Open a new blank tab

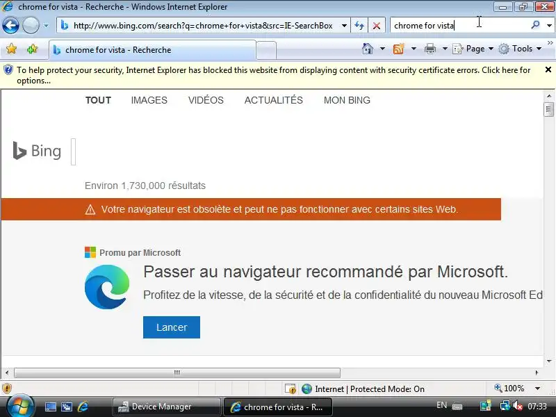tap(266, 50)
